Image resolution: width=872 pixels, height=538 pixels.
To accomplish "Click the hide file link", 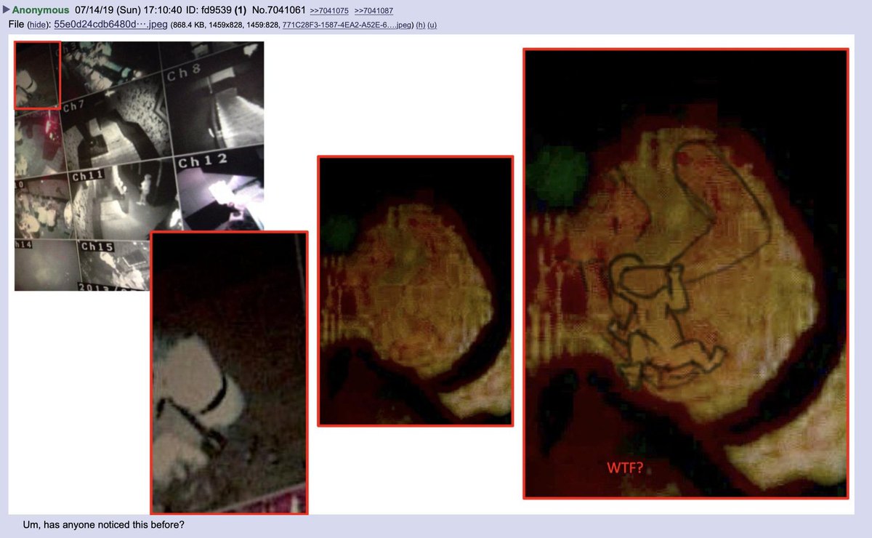I will (x=38, y=25).
